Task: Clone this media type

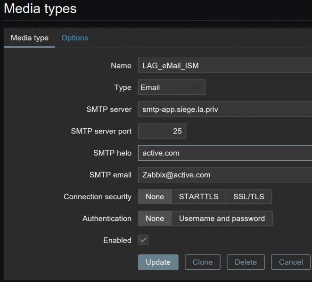Action: (x=203, y=262)
